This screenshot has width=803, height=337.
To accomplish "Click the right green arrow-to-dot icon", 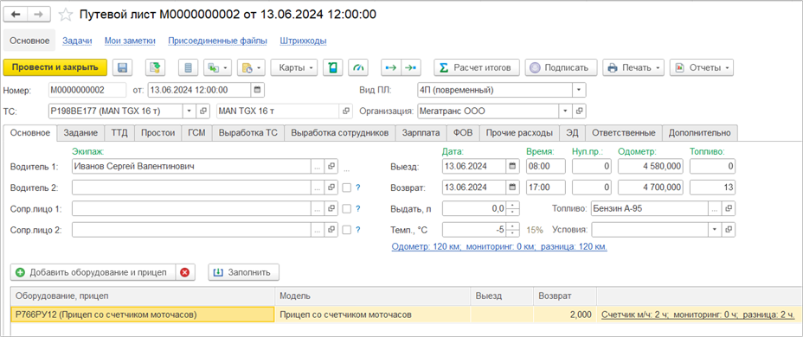I will click(411, 67).
